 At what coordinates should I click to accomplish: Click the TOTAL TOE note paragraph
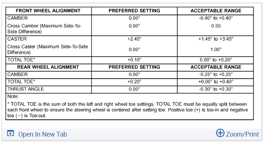pyautogui.click(x=127, y=110)
